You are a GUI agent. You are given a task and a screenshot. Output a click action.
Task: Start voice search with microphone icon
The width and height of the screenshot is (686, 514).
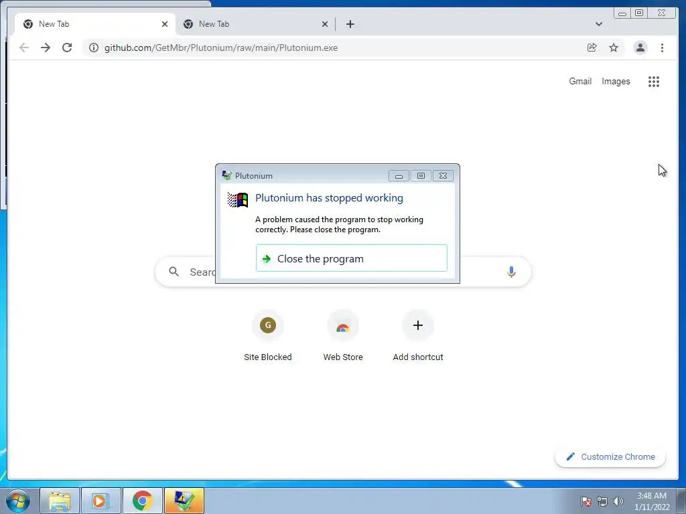(511, 272)
